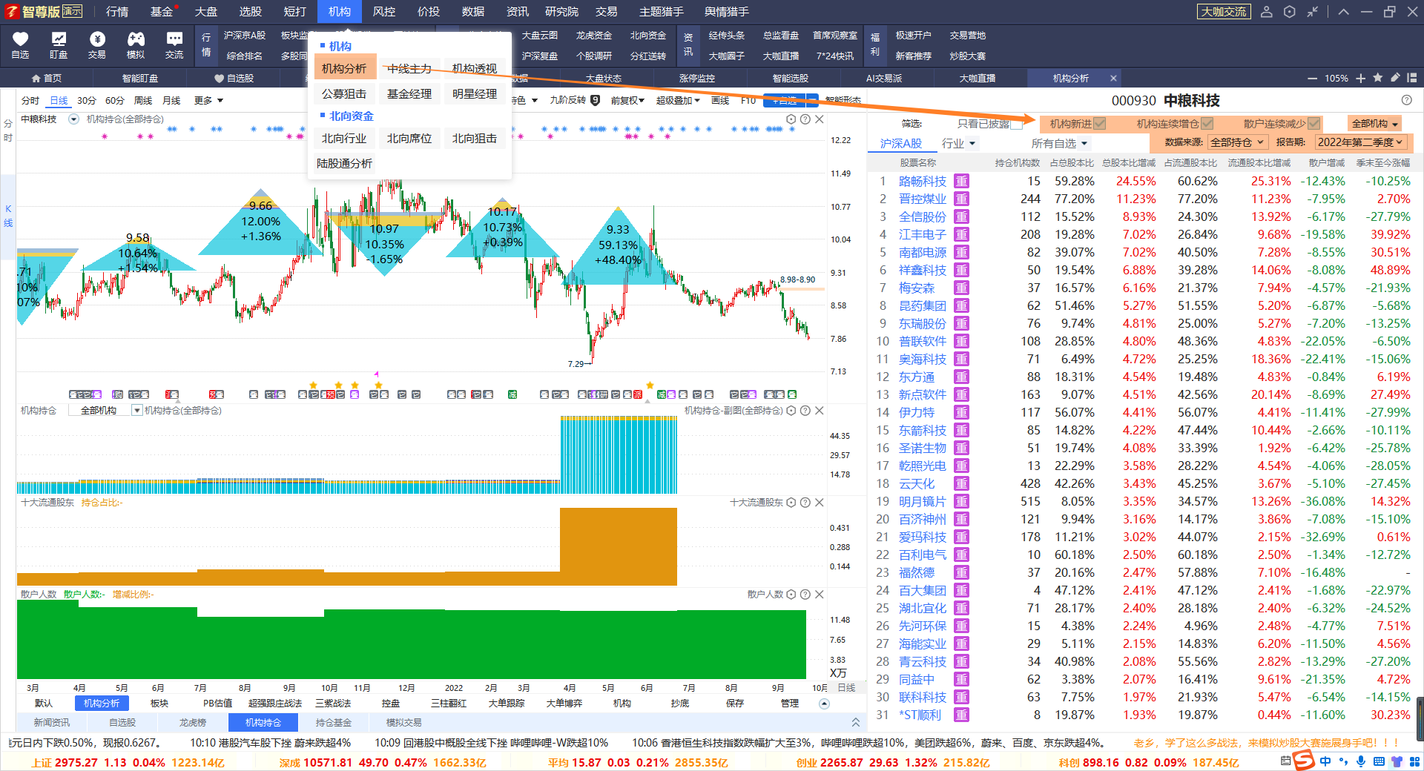This screenshot has height=771, width=1424.
Task: Open the 沪深A股 list tab
Action: point(900,143)
